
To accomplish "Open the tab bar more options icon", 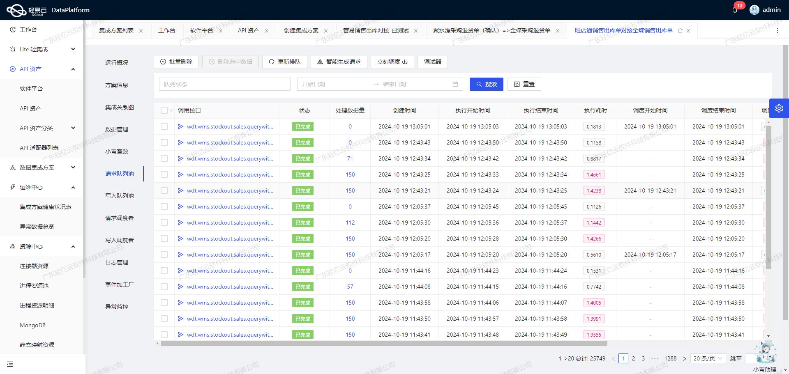I will (x=777, y=30).
